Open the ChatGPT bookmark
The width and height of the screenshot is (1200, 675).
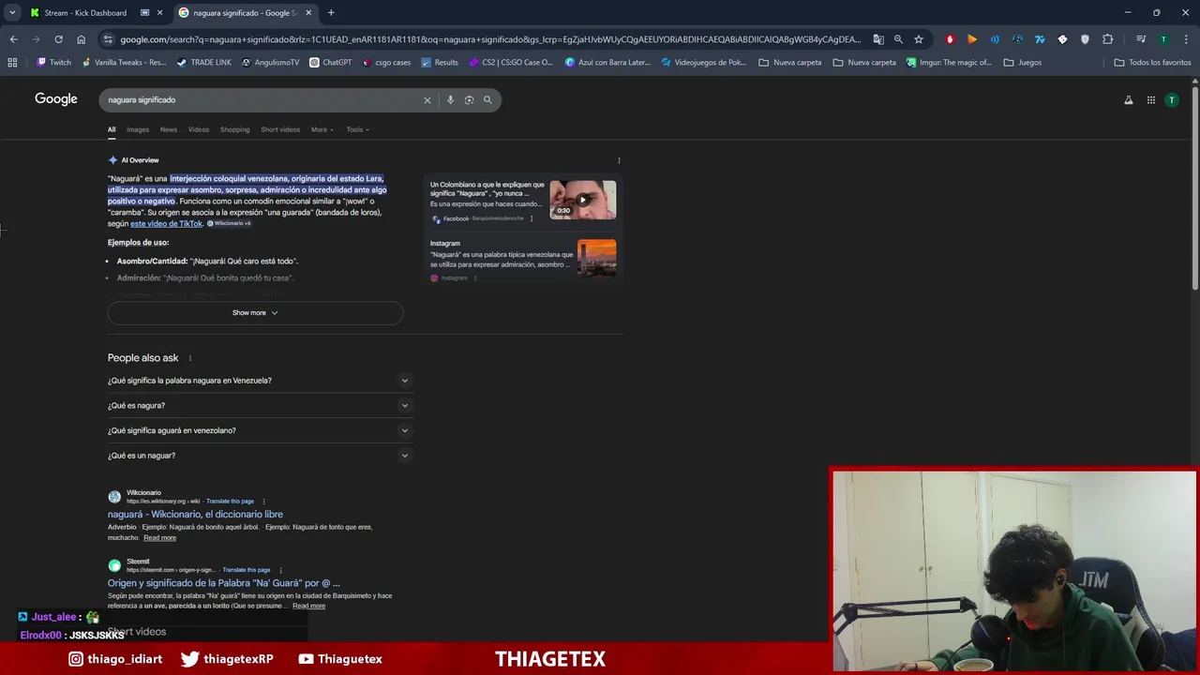[330, 63]
